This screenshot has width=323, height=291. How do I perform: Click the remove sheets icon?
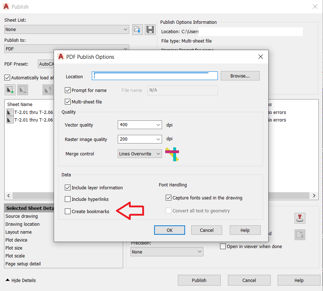point(22,89)
